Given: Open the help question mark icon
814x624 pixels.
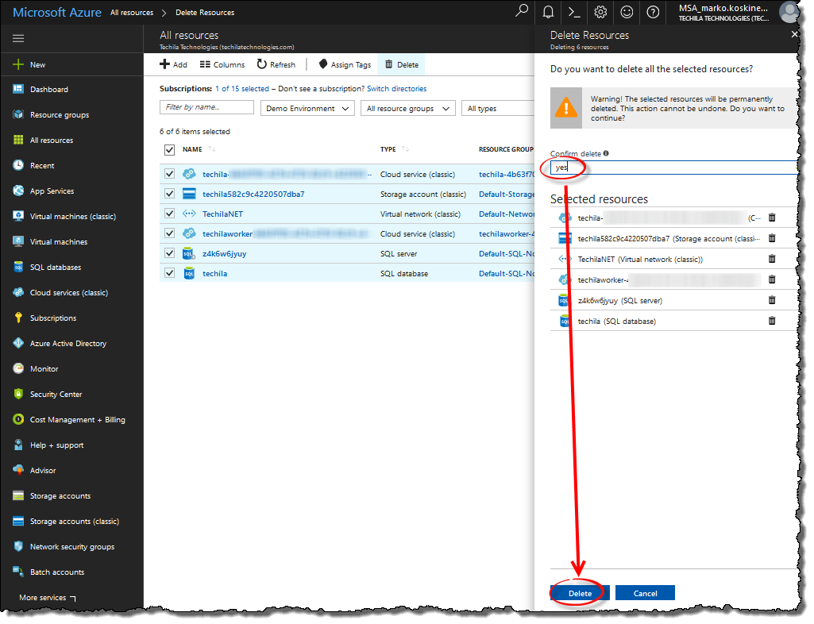Looking at the screenshot, I should point(653,12).
